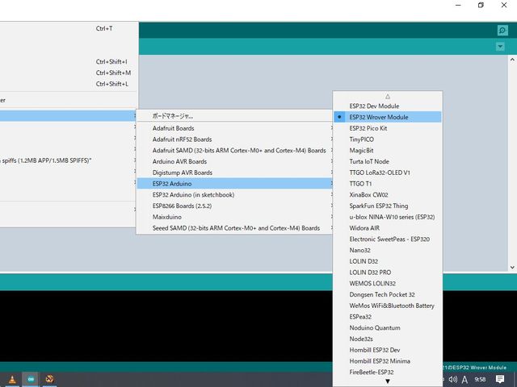
Task: Expand the Arduino AVR Boards submenu
Action: pos(234,161)
